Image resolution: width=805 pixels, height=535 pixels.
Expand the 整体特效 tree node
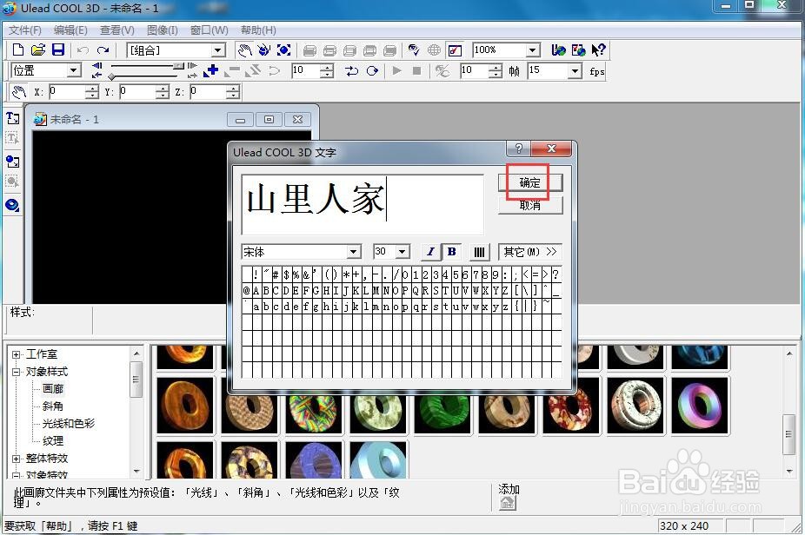tap(16, 459)
